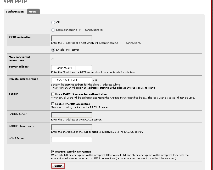Image resolution: width=213 pixels, height=170 pixels.
Task: Choose Redirect incoming PPTP connections option
Action: pyautogui.click(x=53, y=30)
